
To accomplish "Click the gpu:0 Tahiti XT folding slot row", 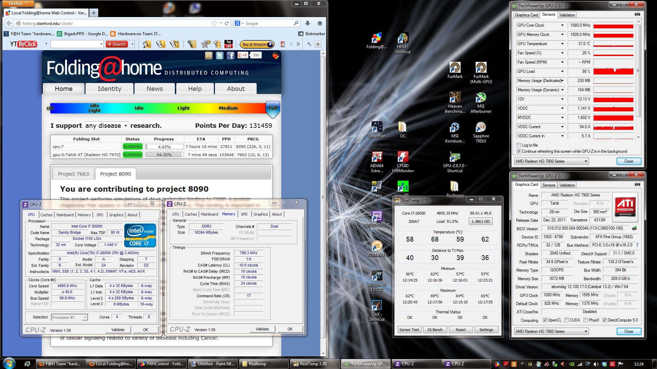I will [162, 155].
